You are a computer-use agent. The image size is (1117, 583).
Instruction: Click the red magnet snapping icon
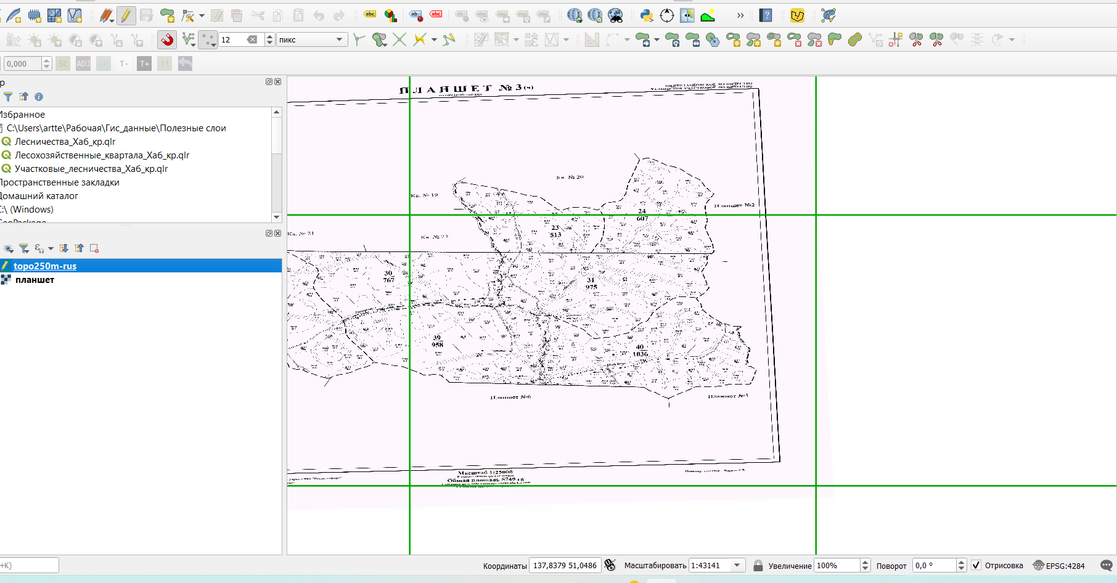click(166, 40)
